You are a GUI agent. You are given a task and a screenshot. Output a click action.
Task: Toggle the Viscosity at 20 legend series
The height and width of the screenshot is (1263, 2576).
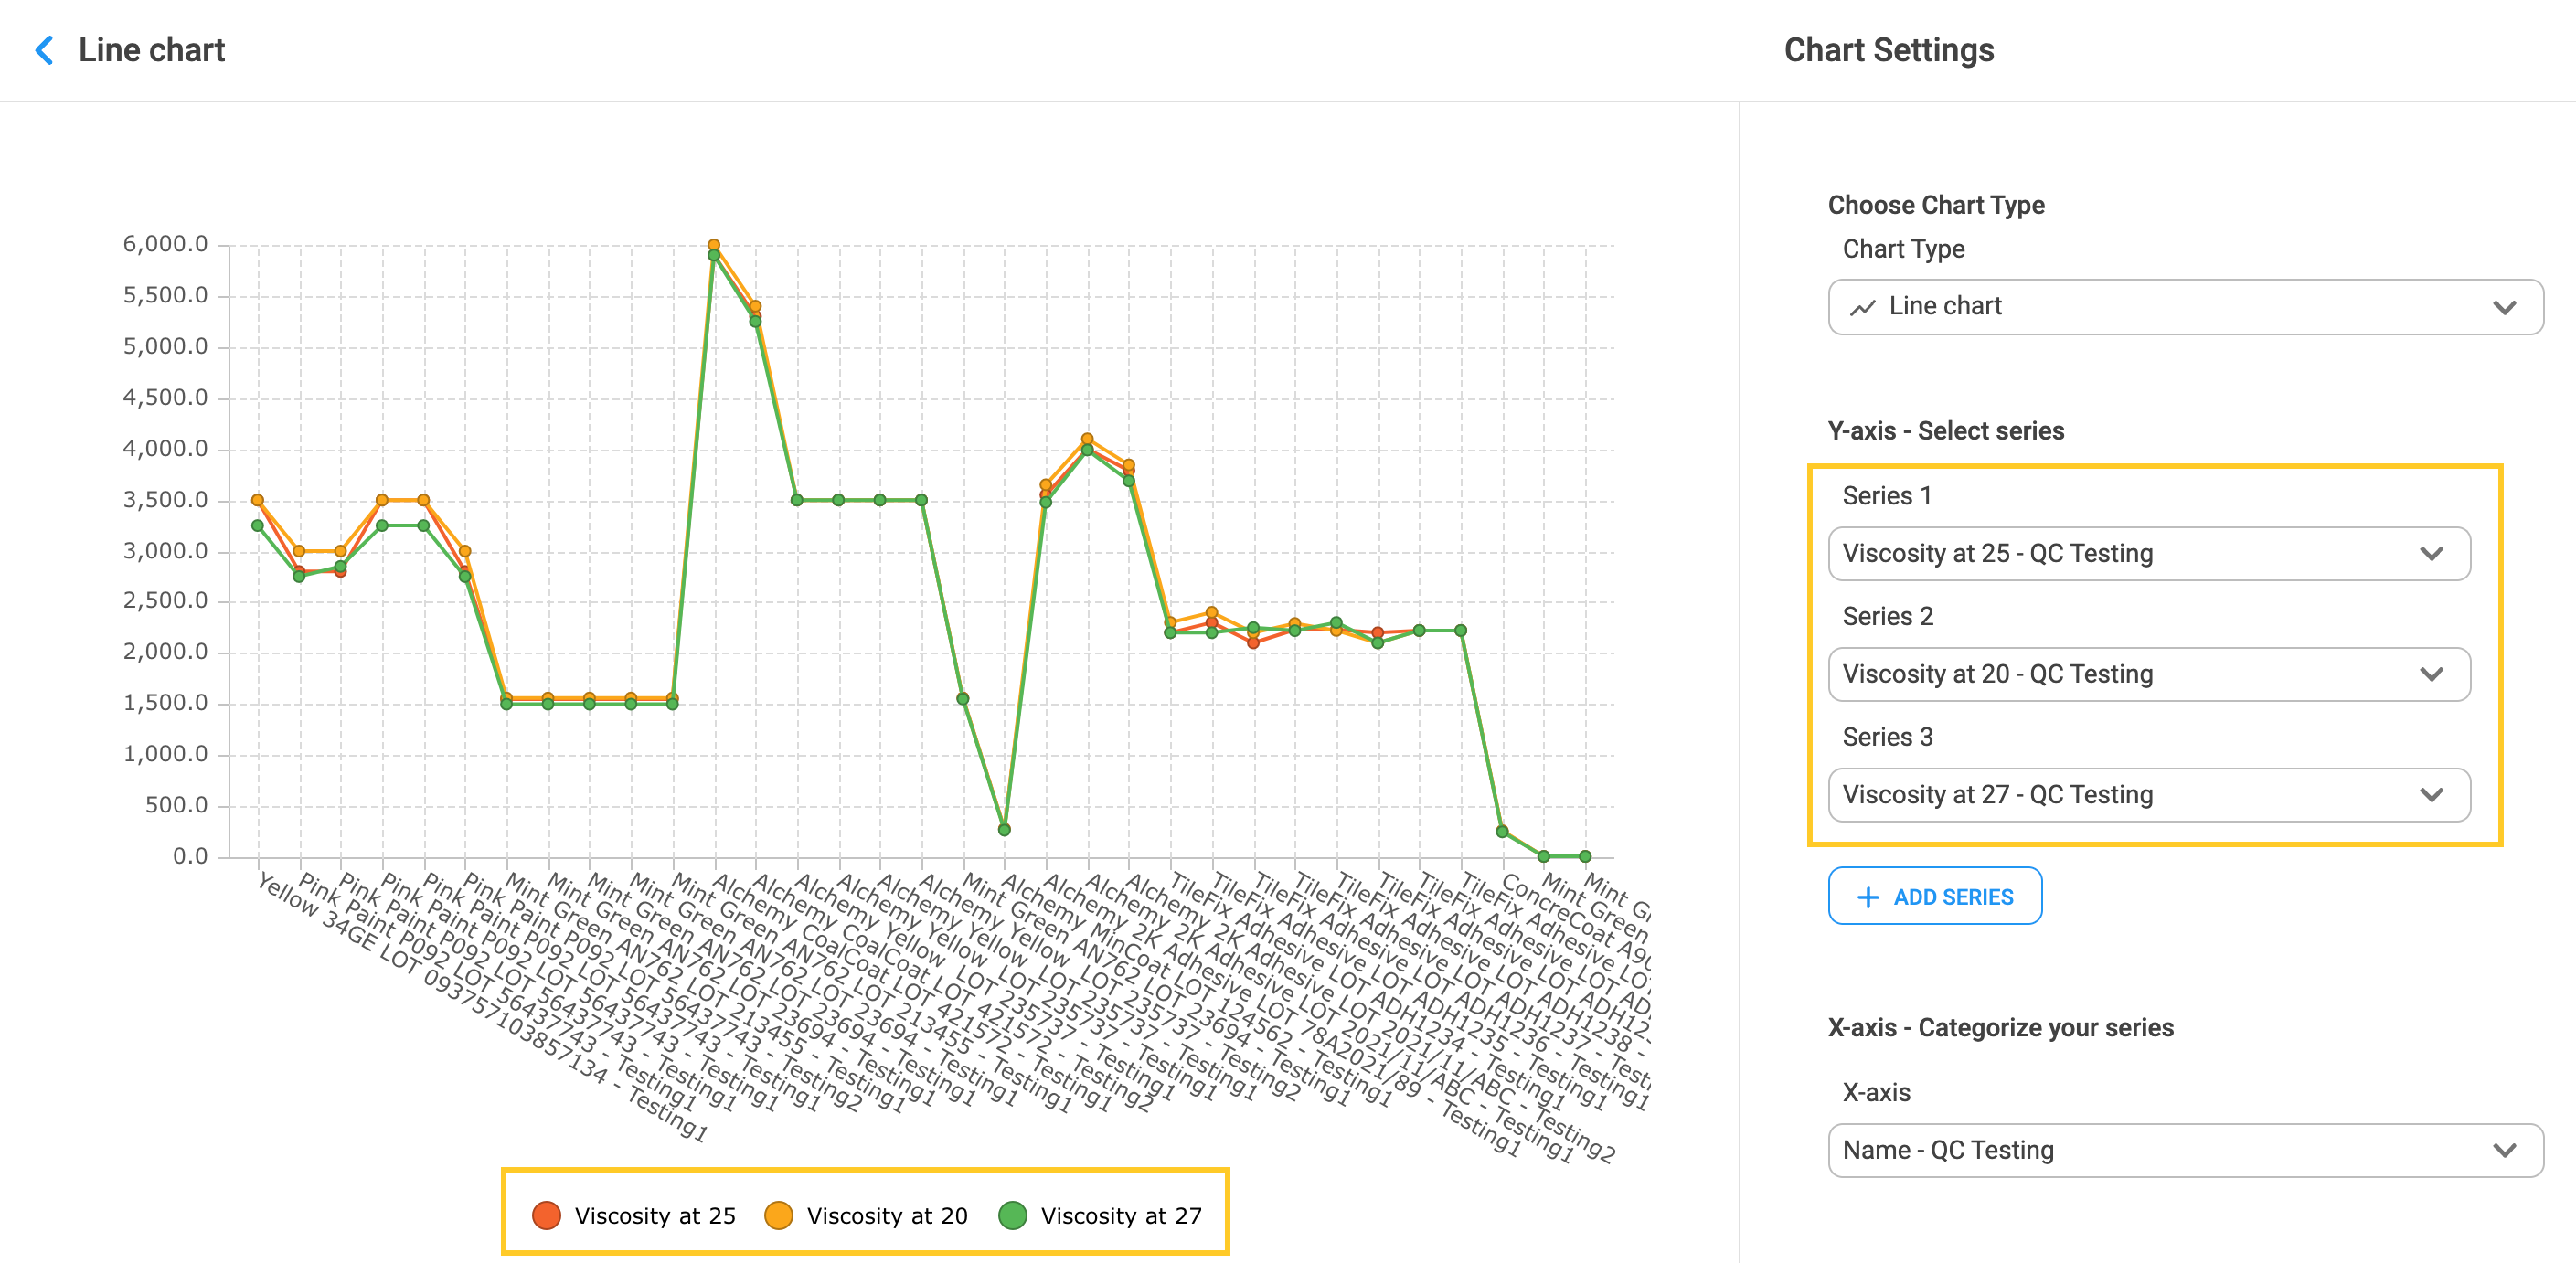click(887, 1215)
